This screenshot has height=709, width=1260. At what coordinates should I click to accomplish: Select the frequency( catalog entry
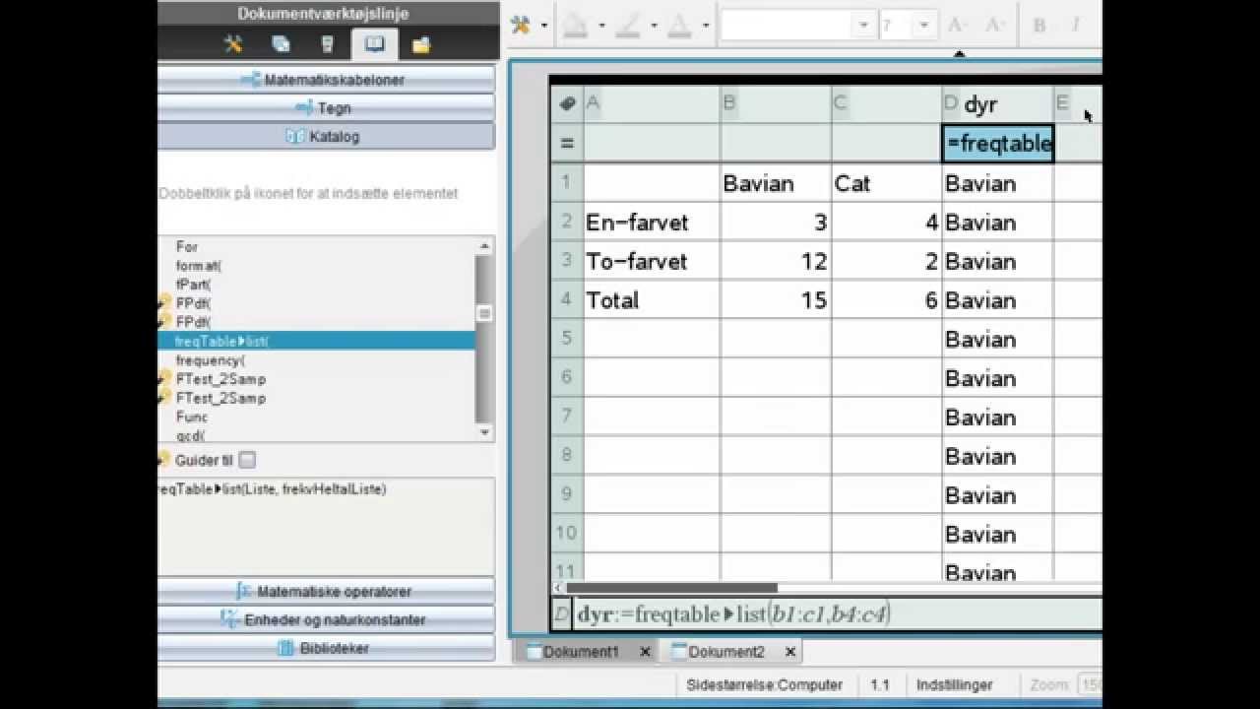pos(211,360)
